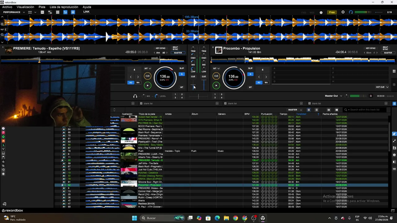Open the INT dropdown on deck 2
The width and height of the screenshot is (397, 223).
click(216, 68)
